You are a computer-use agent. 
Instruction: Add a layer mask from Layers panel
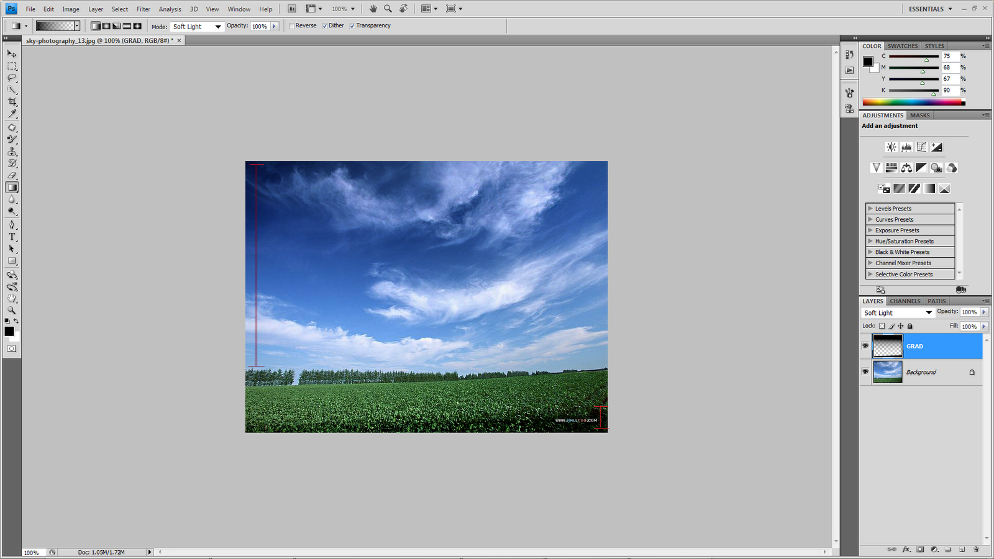pos(920,550)
